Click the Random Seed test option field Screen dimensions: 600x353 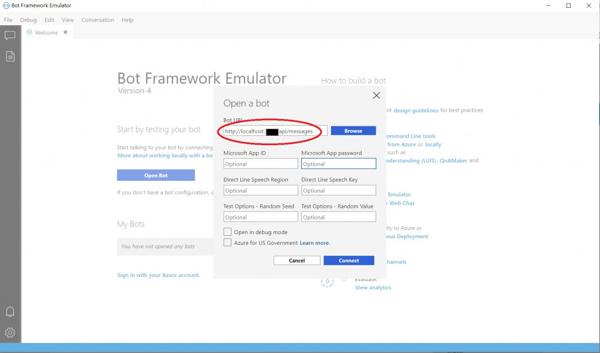pos(261,217)
